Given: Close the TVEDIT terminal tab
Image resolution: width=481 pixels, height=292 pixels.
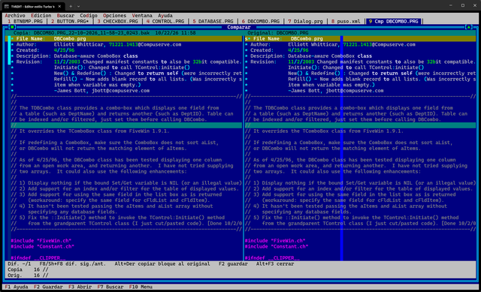Looking at the screenshot, I should [59, 6].
